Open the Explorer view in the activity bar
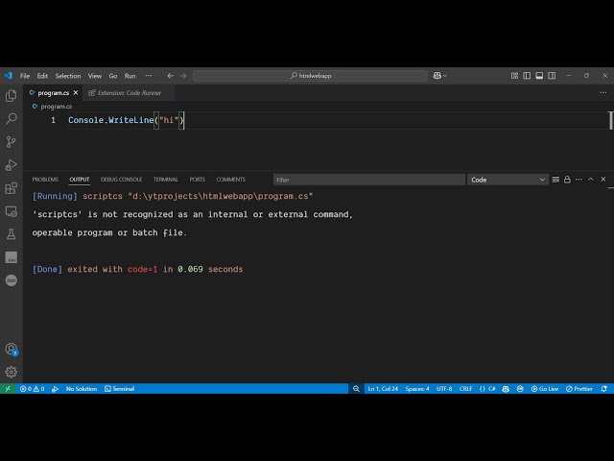This screenshot has height=461, width=614. pos(11,95)
